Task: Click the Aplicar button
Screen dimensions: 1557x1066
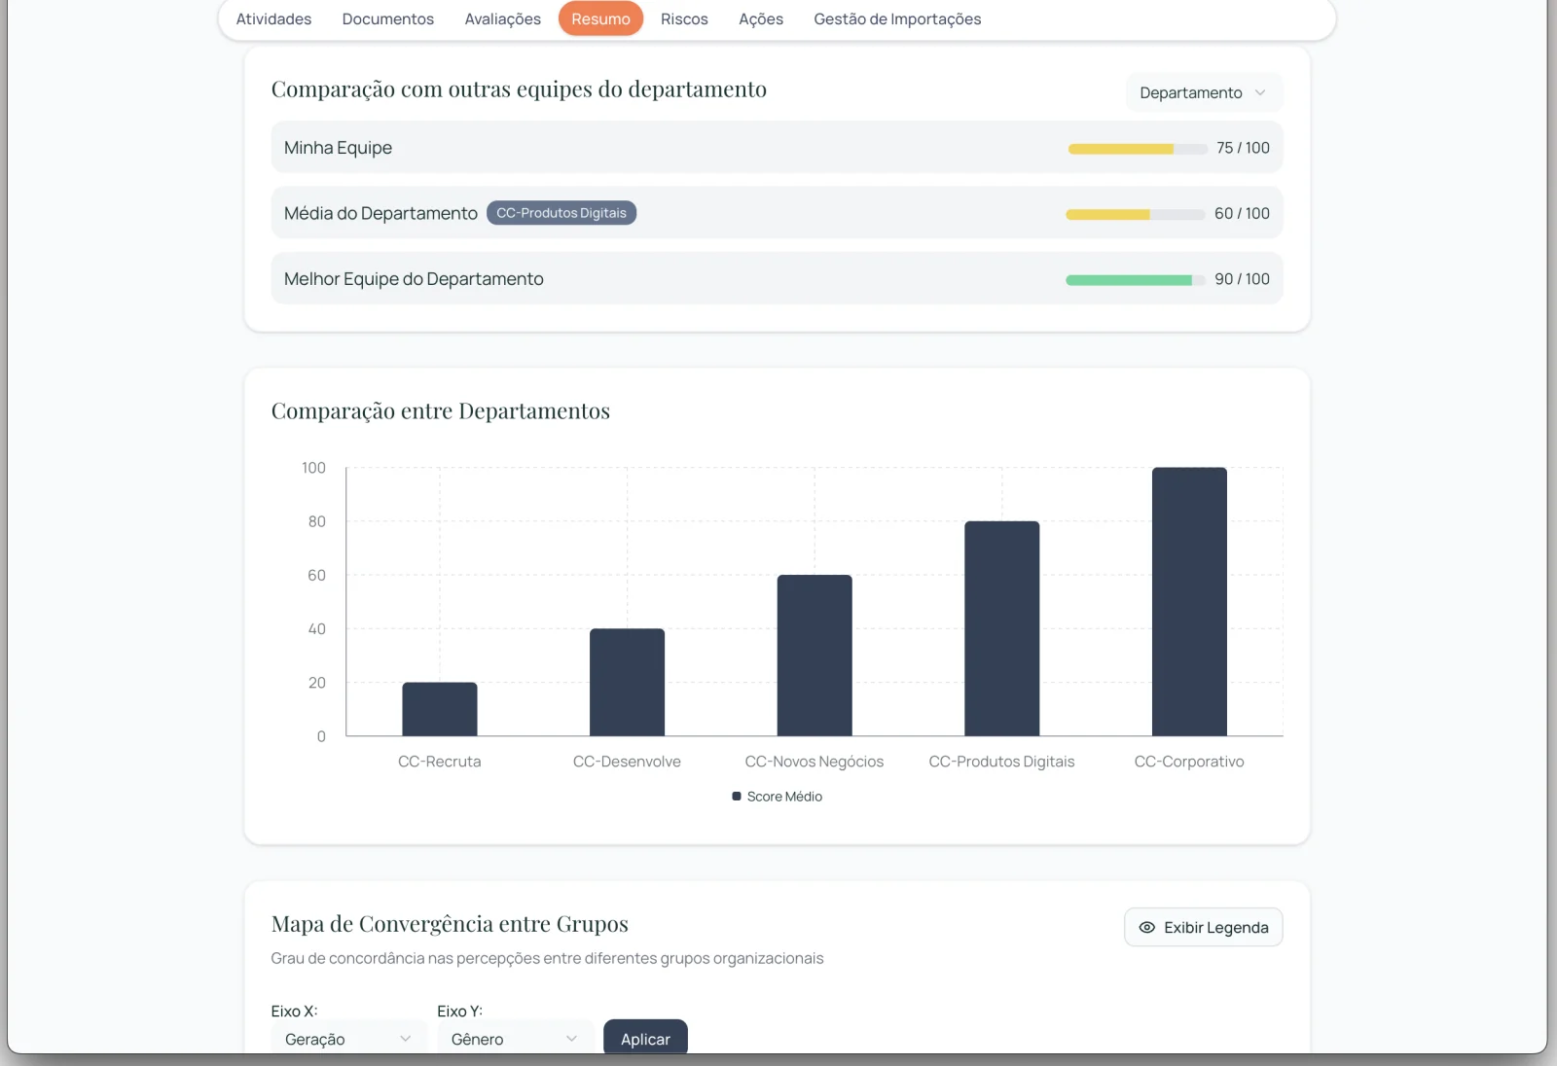Action: 645,1037
